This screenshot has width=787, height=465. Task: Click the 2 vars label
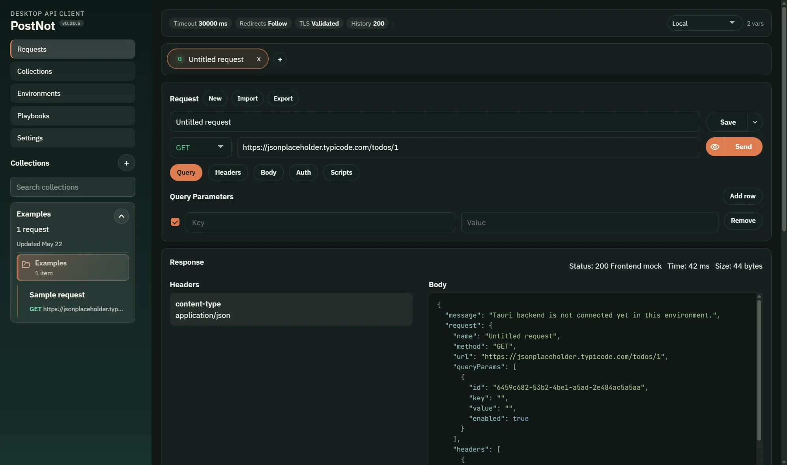tap(755, 24)
